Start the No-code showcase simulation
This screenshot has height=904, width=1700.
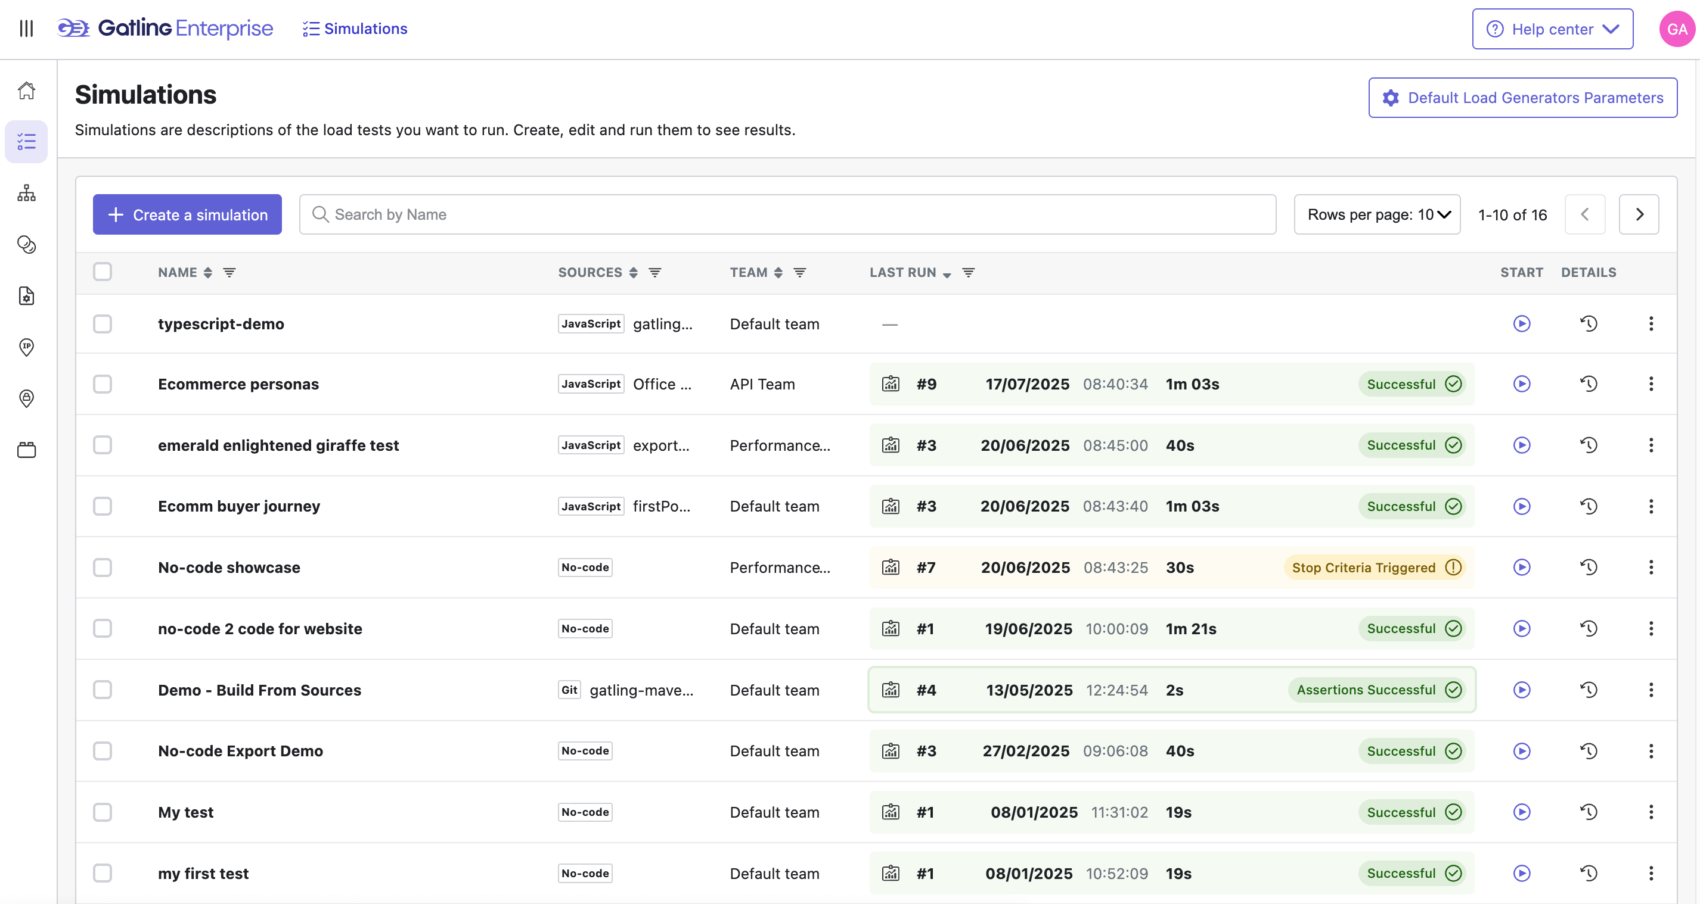(x=1522, y=567)
